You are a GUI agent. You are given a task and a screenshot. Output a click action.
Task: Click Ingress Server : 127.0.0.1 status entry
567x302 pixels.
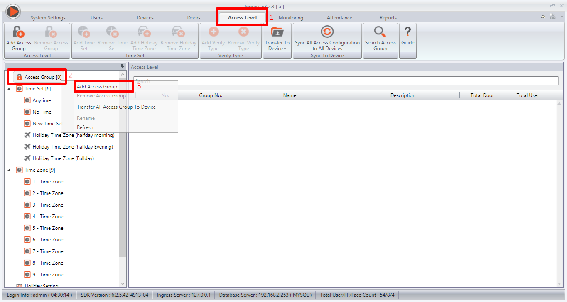(184, 295)
